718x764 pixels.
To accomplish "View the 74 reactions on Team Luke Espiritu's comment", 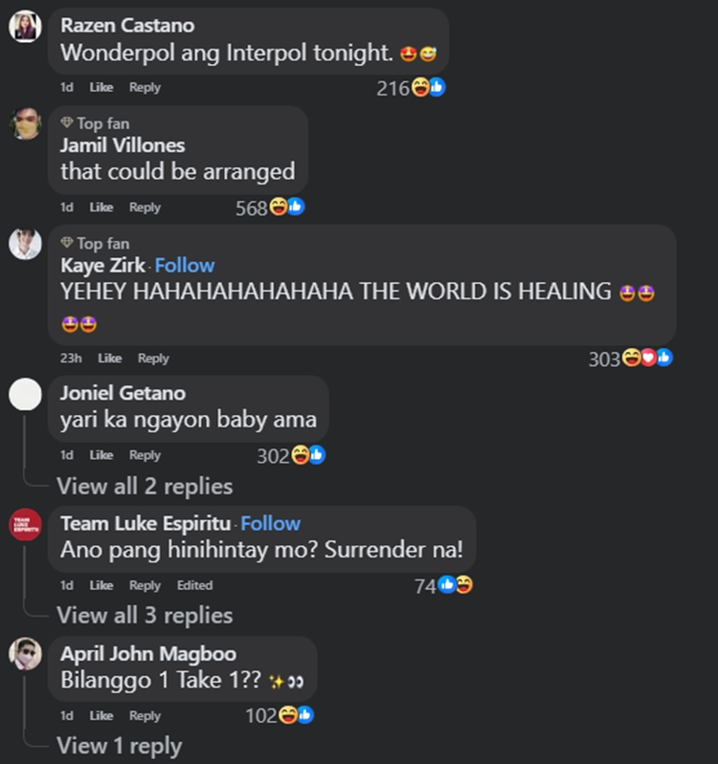I will (443, 585).
